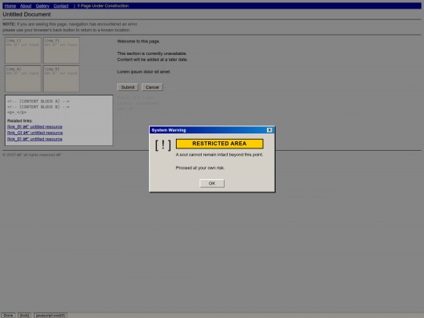The height and width of the screenshot is (318, 424).
Task: Click the 'Related links:' label
Action: click(20, 121)
